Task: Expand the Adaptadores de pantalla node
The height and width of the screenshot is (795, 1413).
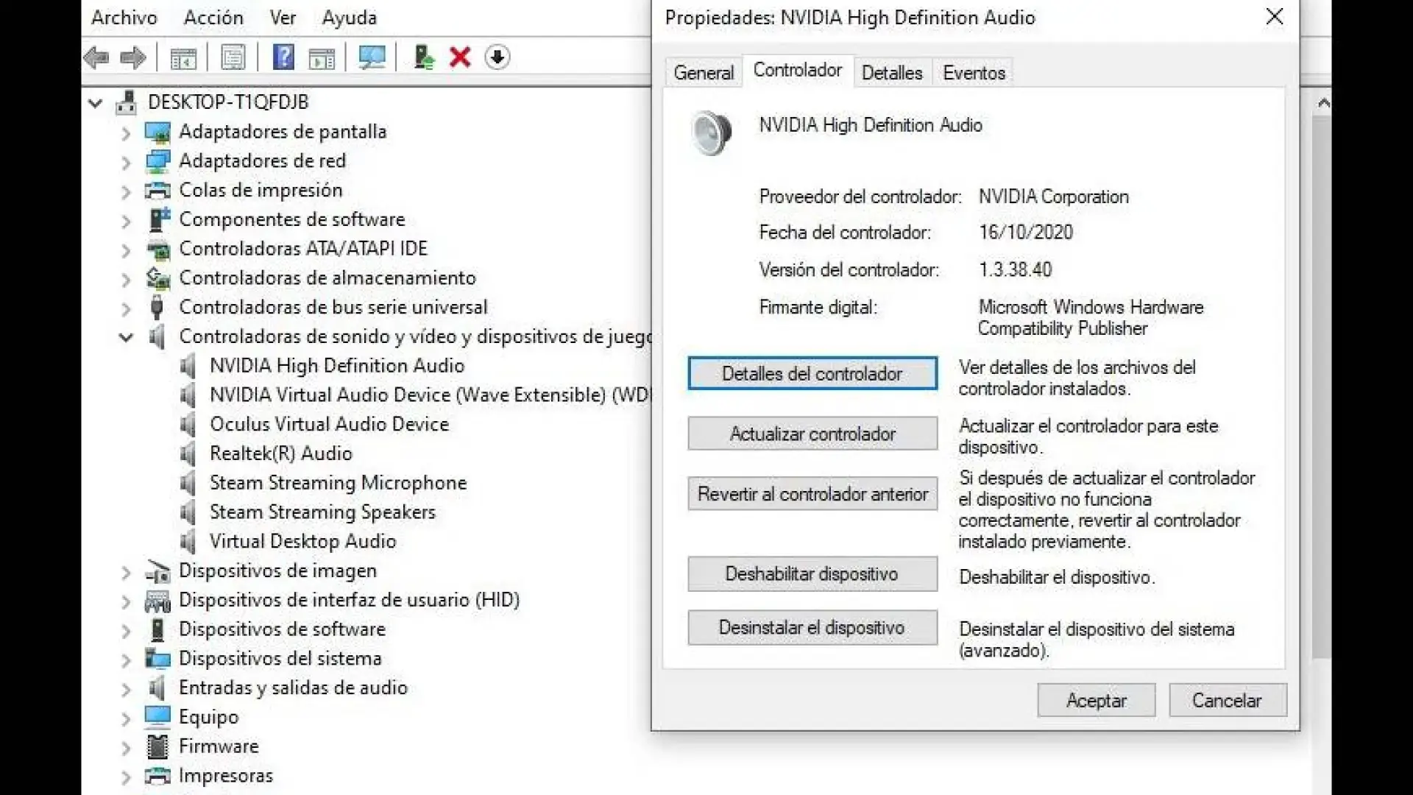Action: [125, 133]
